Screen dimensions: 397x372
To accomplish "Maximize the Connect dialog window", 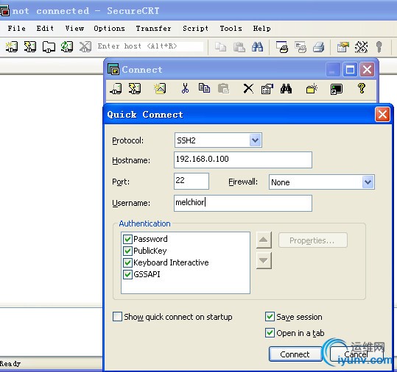I will [x=351, y=70].
